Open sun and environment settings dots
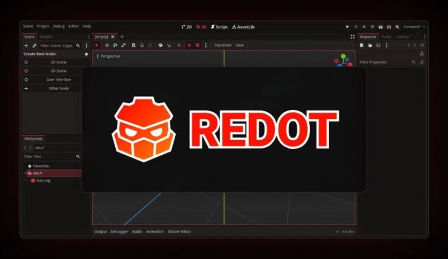This screenshot has height=259, width=448. pos(206,45)
